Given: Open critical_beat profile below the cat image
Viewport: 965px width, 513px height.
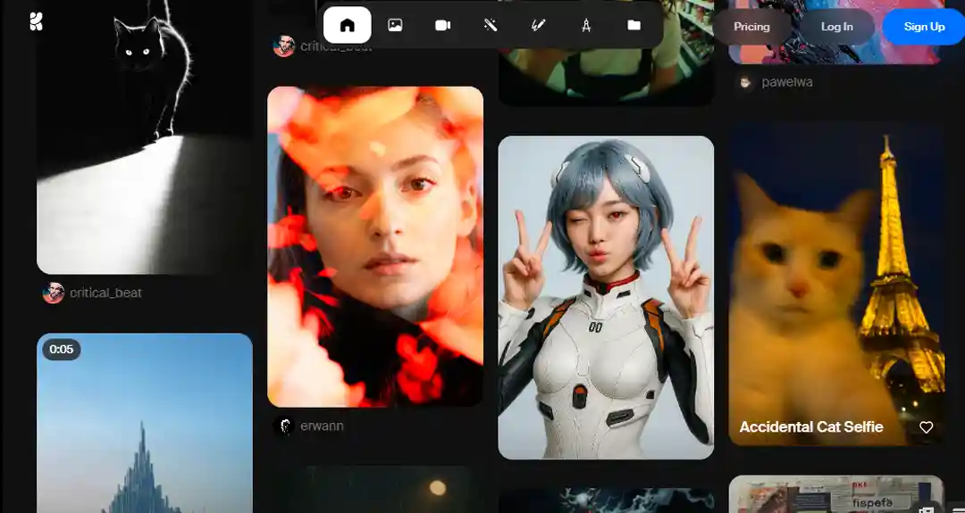Looking at the screenshot, I should pyautogui.click(x=105, y=293).
